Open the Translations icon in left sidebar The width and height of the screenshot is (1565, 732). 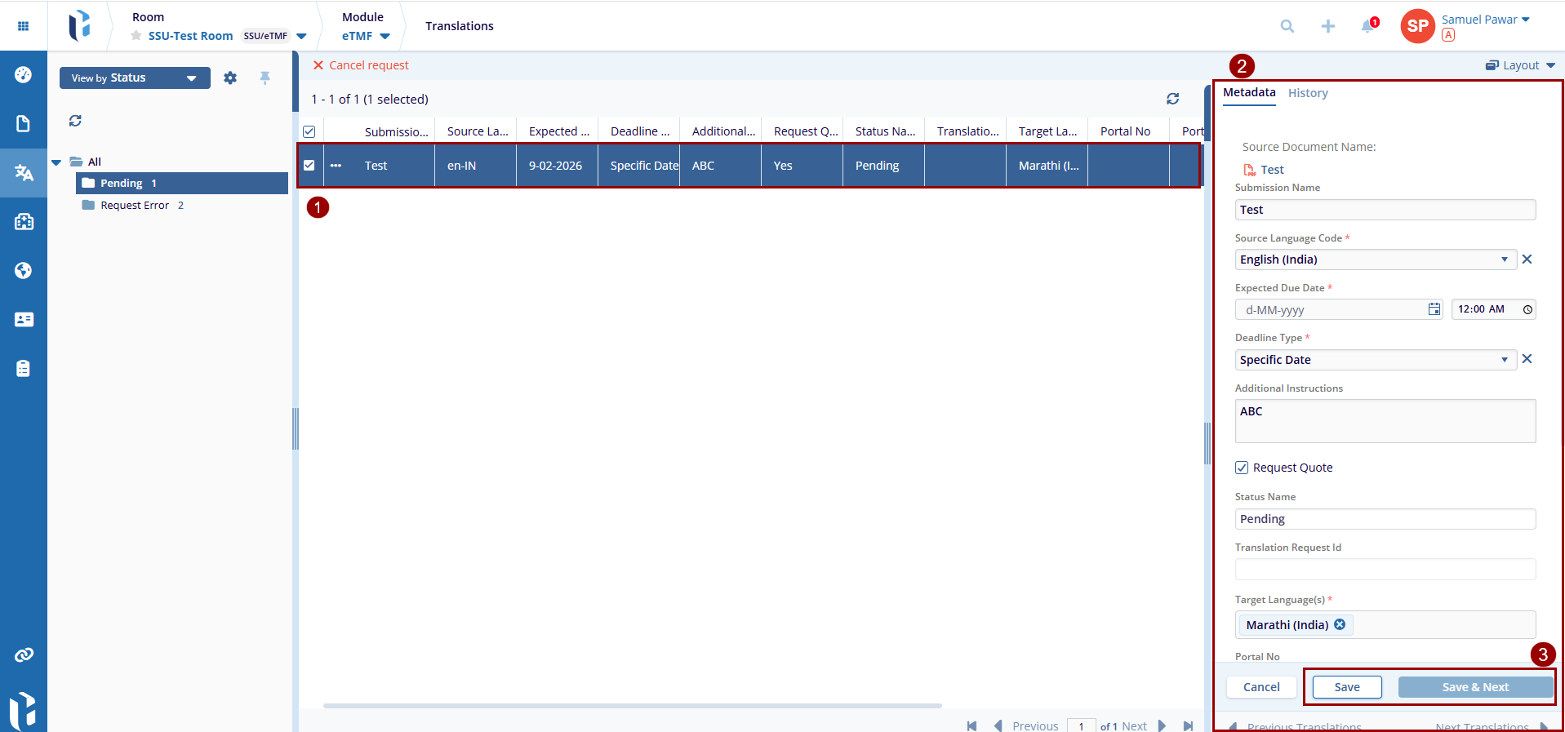coord(24,172)
